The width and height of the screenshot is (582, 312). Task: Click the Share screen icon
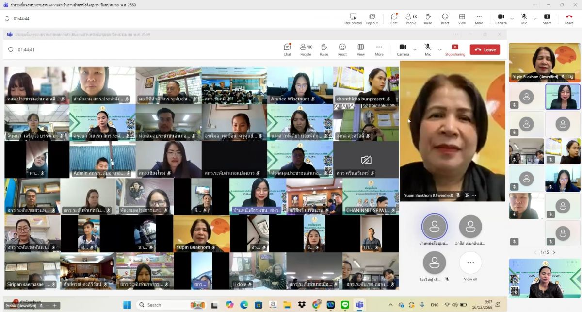(x=547, y=18)
